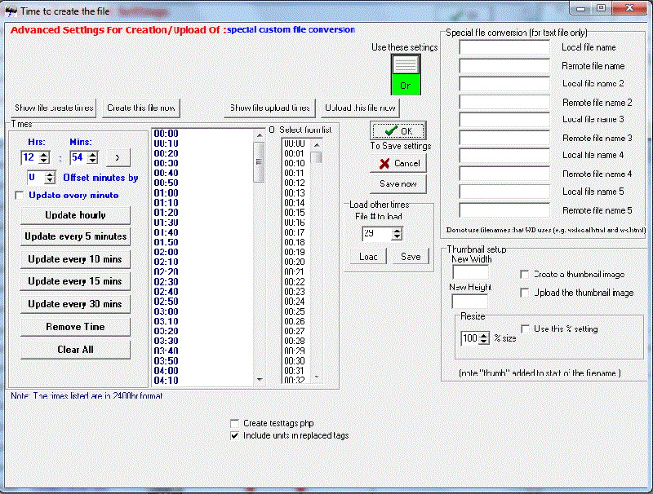Select the Select from list radio button
The width and height of the screenshot is (653, 494).
tap(272, 130)
